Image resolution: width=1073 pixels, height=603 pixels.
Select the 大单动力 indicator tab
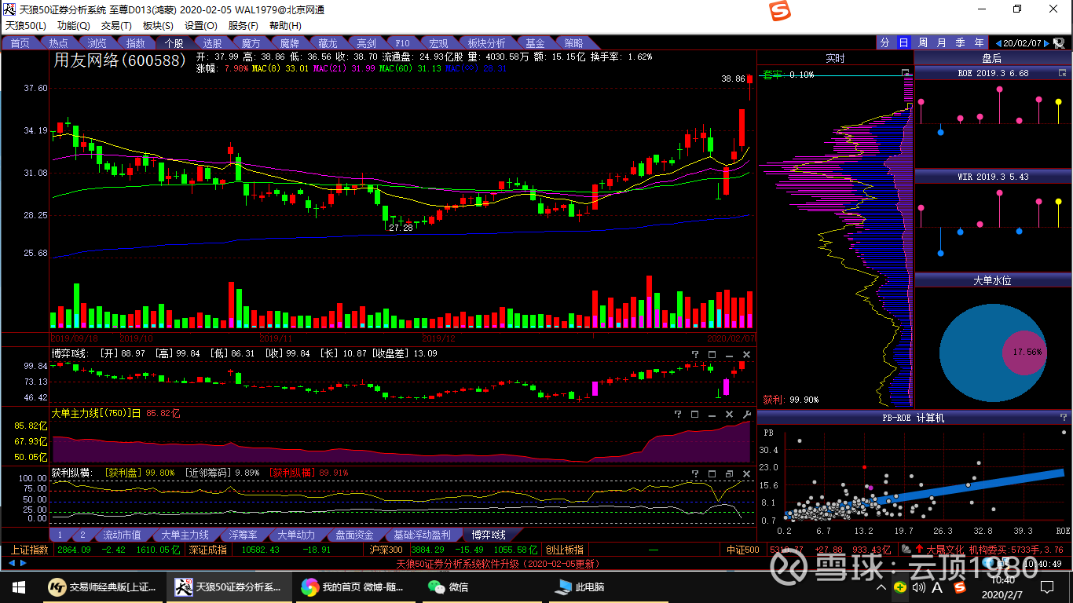pos(295,535)
